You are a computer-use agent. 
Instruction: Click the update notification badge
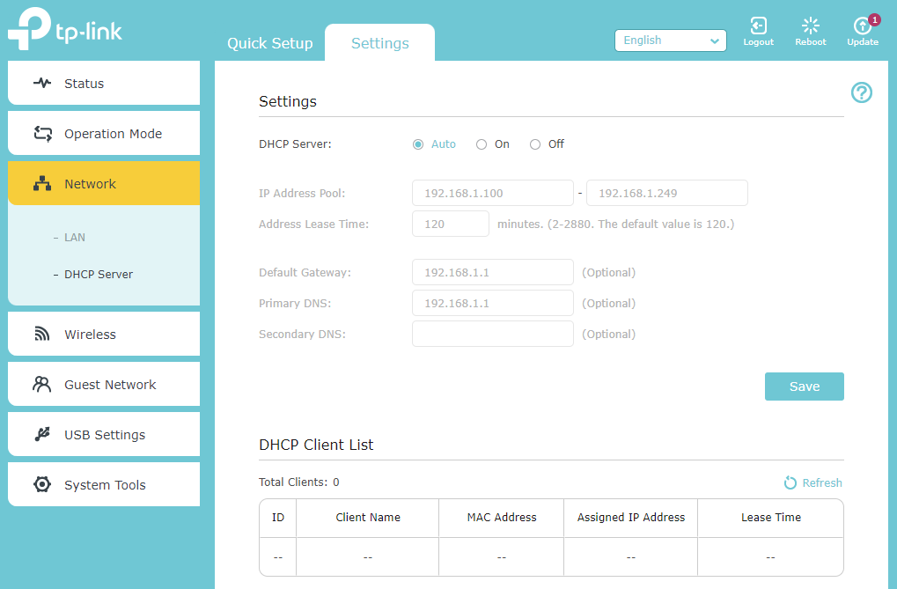(874, 20)
